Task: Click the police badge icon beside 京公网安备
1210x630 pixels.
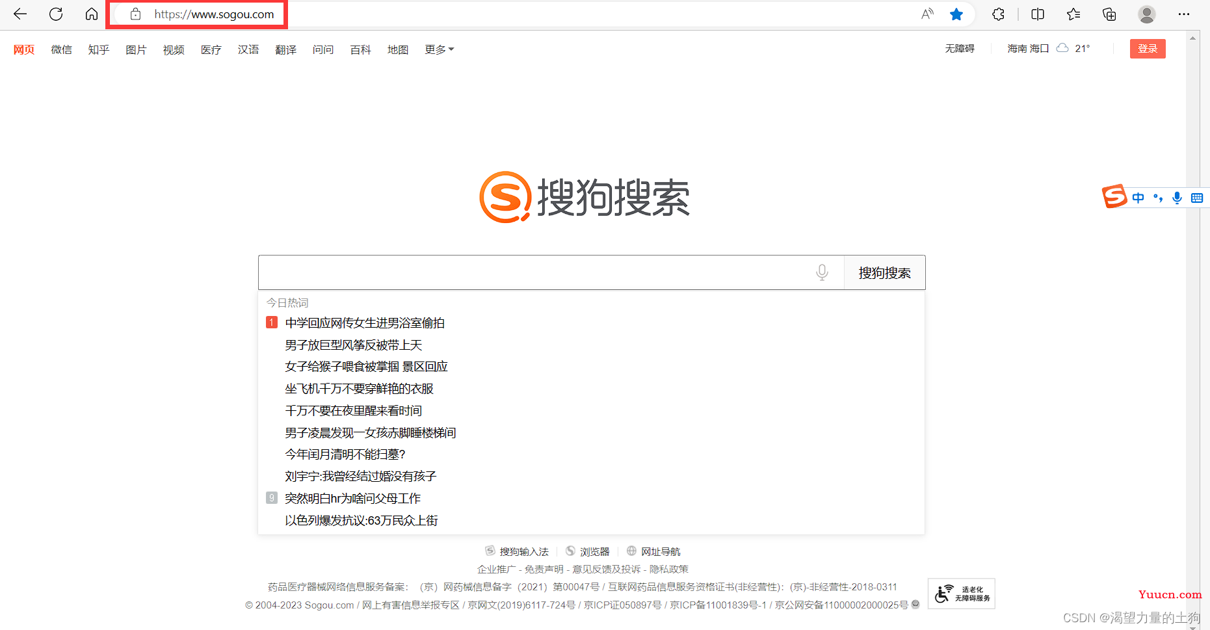Action: 915,604
